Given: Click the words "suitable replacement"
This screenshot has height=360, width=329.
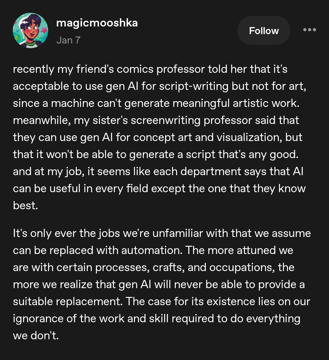Looking at the screenshot, I should 67,302.
